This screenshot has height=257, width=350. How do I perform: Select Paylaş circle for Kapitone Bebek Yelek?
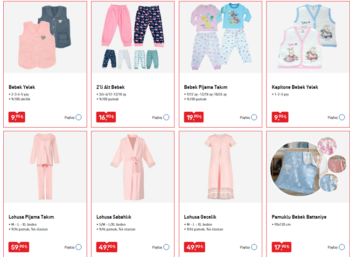(342, 117)
